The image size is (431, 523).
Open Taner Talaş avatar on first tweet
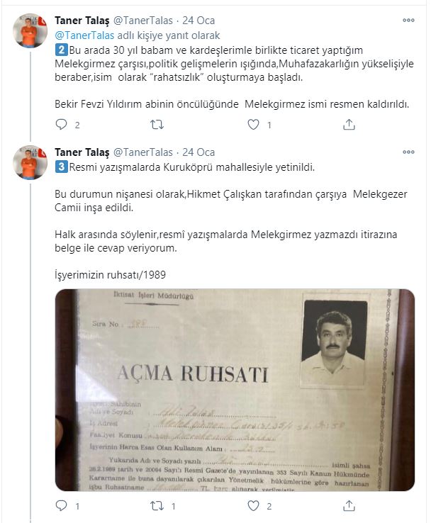[30, 30]
